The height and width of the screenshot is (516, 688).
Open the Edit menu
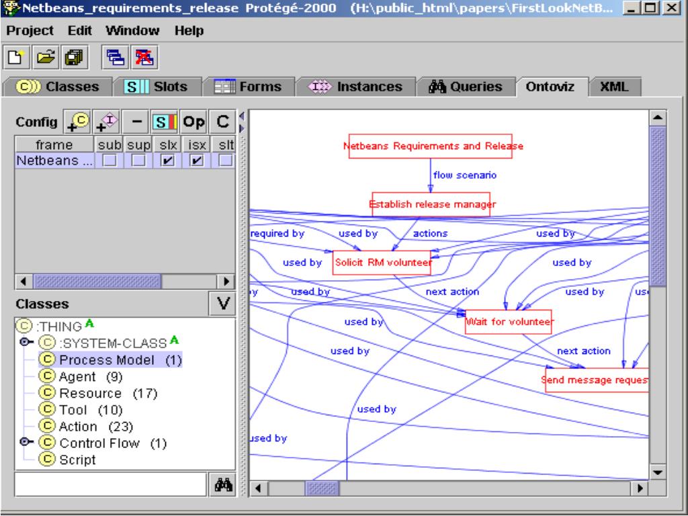(x=79, y=31)
